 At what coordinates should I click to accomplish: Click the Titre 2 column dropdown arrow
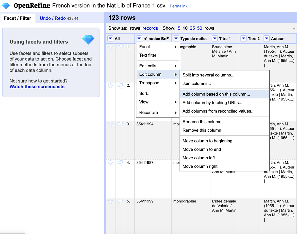243,38
